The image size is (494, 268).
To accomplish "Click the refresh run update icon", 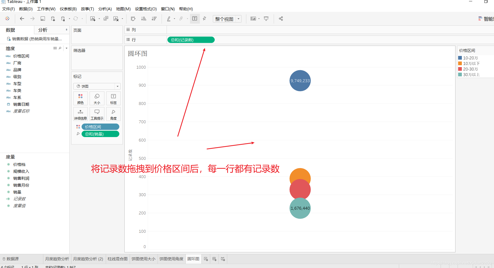I will 76,19.
